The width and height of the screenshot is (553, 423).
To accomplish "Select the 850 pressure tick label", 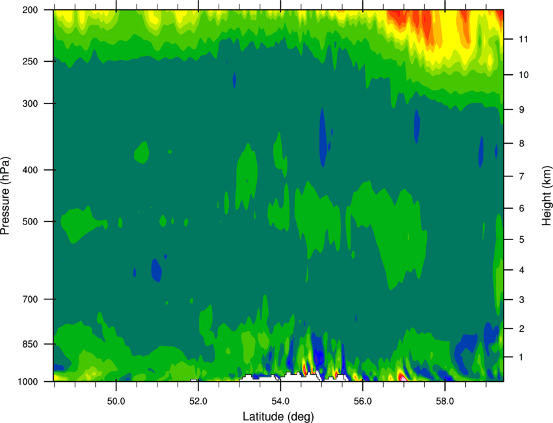I will [31, 344].
